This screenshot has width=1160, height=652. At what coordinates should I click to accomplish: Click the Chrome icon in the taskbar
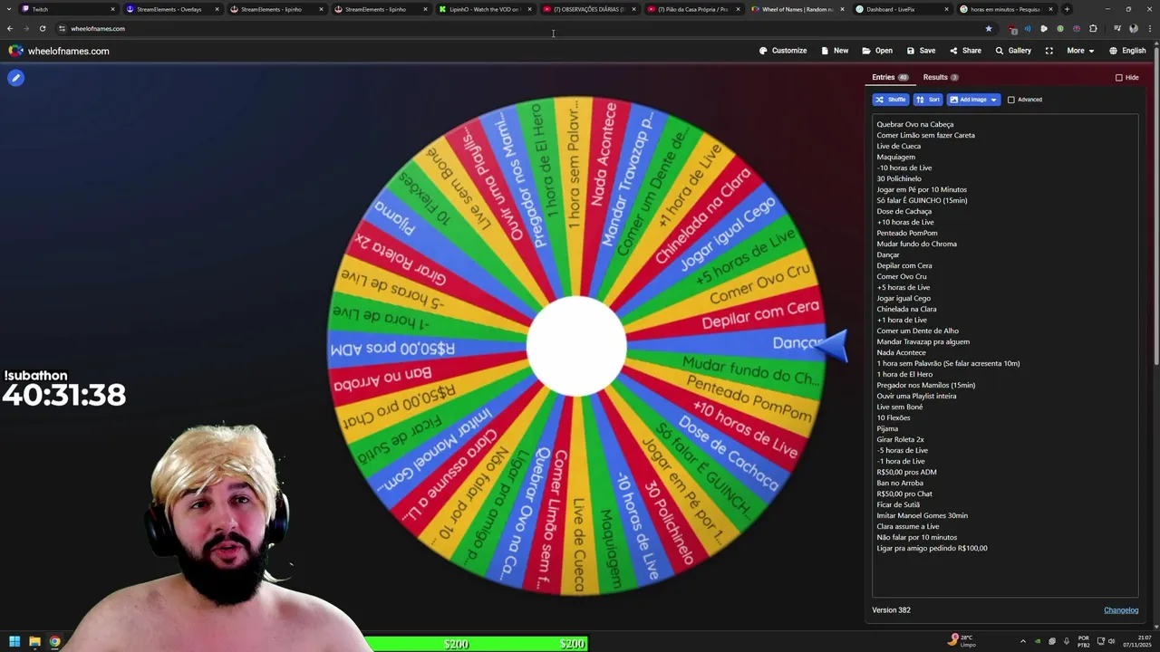coord(54,642)
